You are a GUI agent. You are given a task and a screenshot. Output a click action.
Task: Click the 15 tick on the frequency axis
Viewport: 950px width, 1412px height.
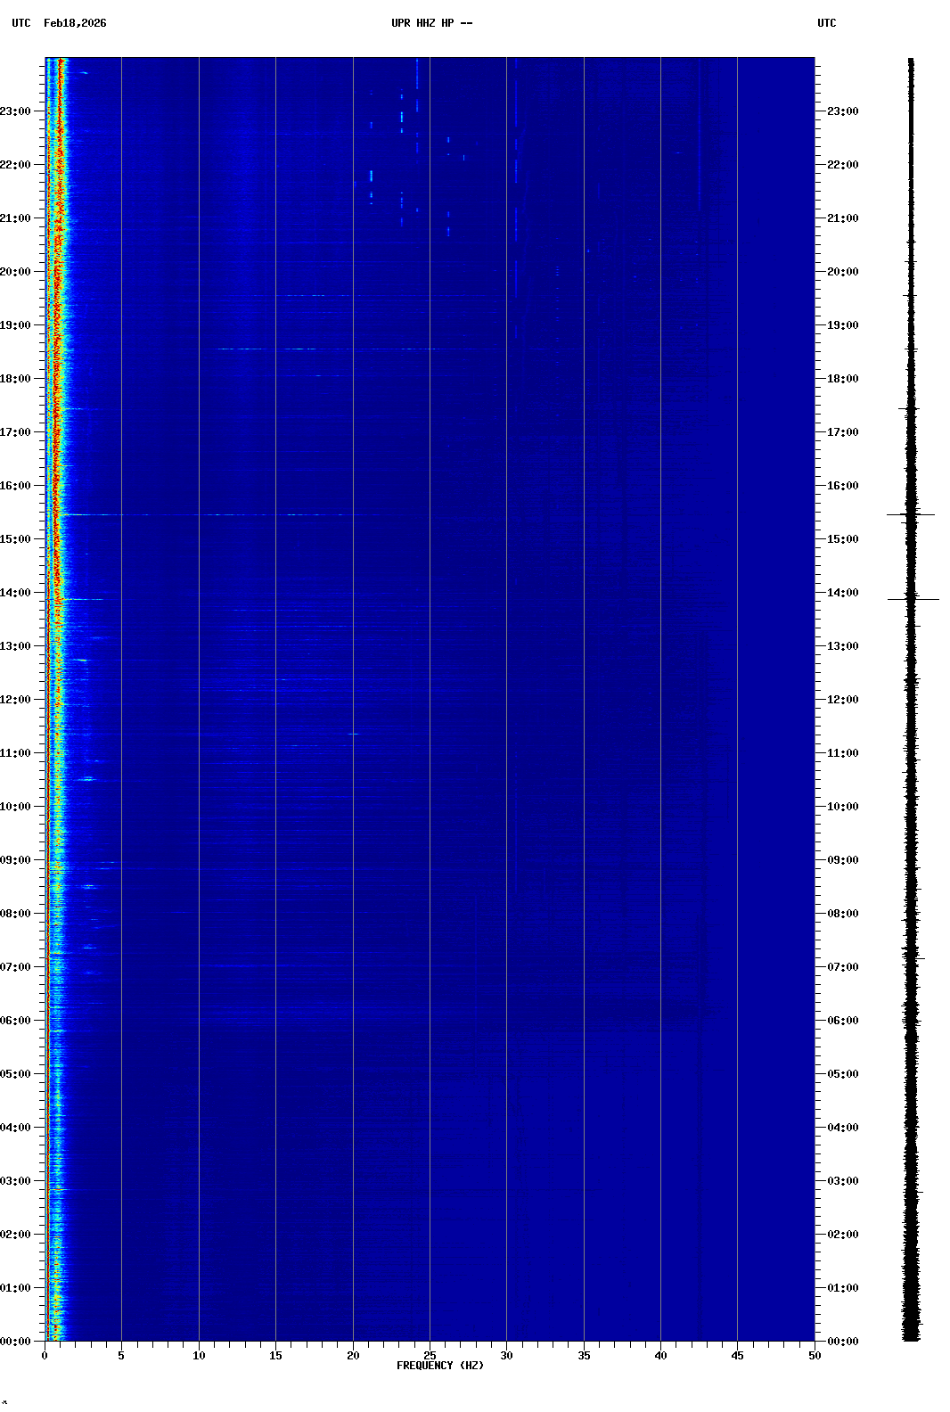click(275, 1356)
